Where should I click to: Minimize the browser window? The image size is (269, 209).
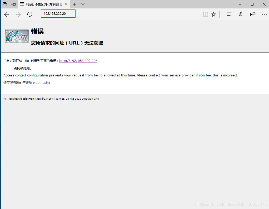[240, 4]
